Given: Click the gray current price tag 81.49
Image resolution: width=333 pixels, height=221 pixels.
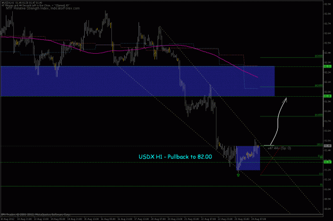Looking at the screenshot, I should click(327, 146).
